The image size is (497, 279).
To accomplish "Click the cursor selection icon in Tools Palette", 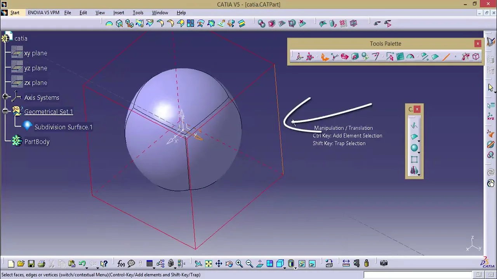I will tap(390, 57).
